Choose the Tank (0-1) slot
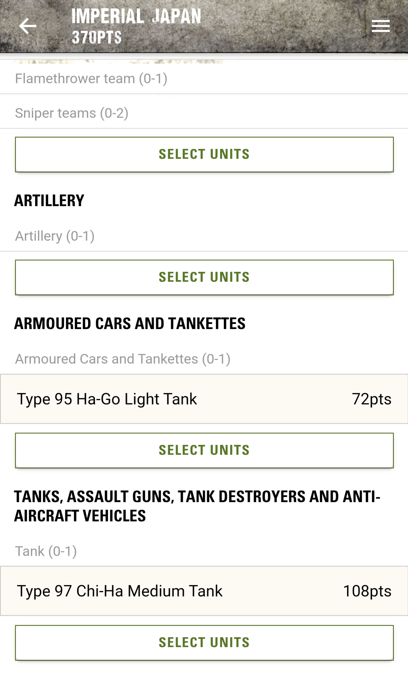408x674 pixels. pos(46,551)
